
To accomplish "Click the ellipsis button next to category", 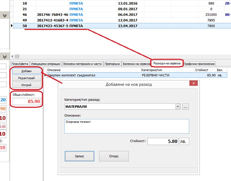I will pyautogui.click(x=186, y=107).
